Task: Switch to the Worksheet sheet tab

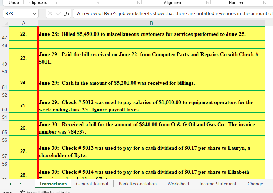Action: point(178,184)
